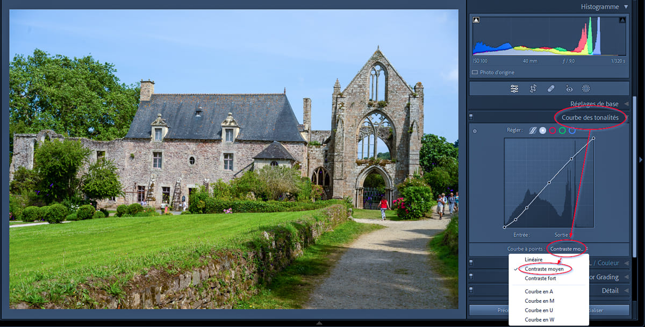Click the targeted adjustment tool in curve panel

[475, 131]
